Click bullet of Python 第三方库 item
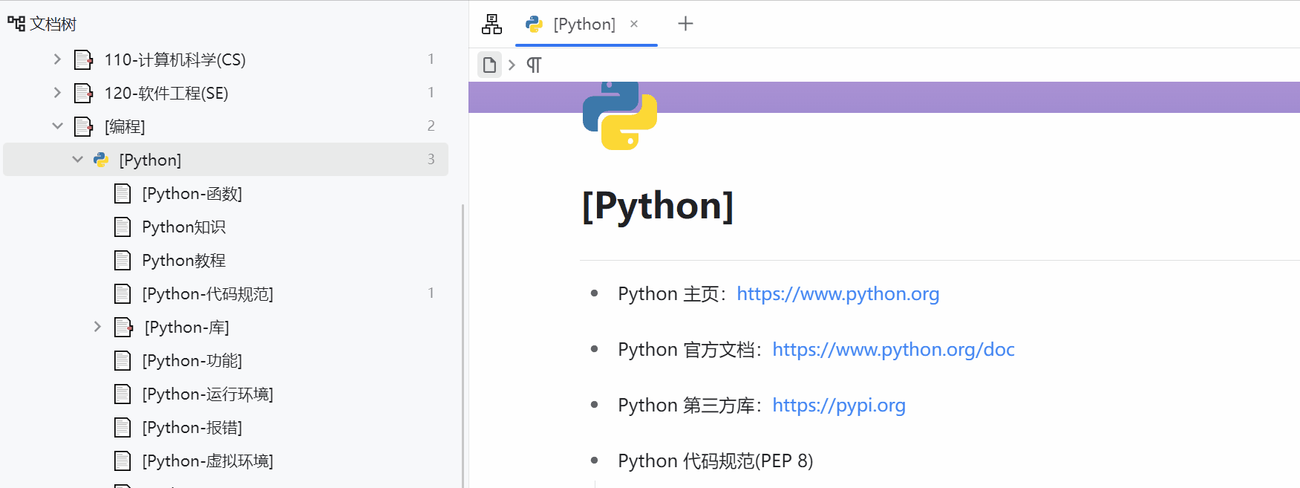The image size is (1300, 488). [x=594, y=405]
